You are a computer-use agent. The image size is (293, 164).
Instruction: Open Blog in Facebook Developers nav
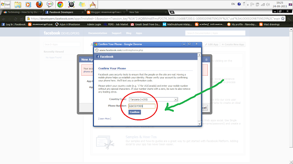[x=129, y=33]
